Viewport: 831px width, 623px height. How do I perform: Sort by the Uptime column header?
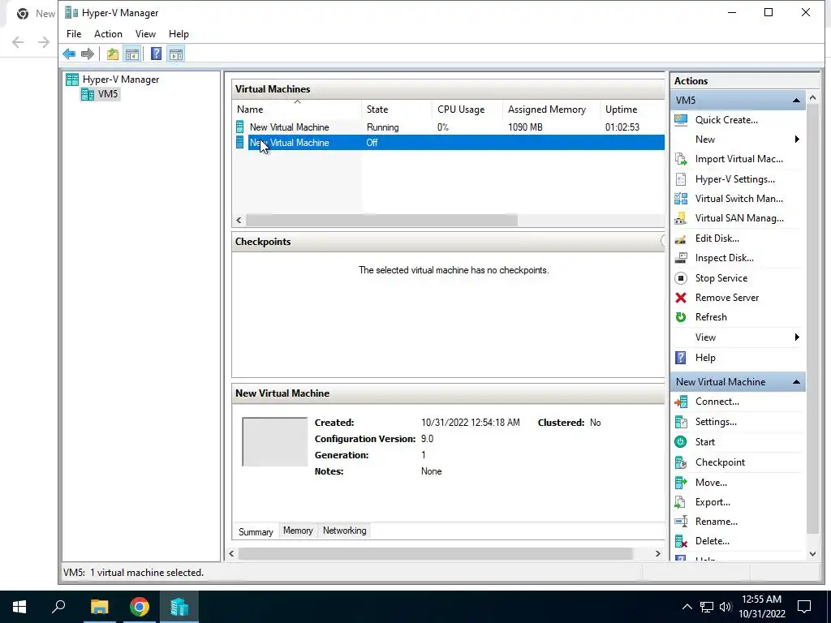[632, 110]
